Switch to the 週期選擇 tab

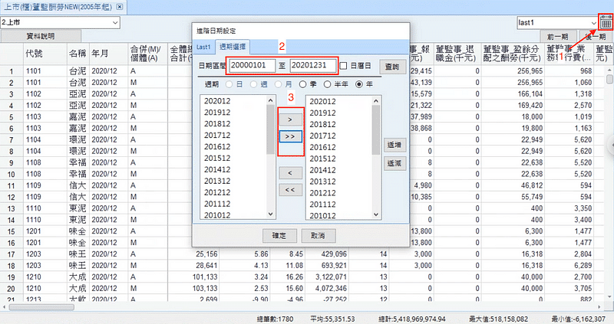(x=233, y=47)
